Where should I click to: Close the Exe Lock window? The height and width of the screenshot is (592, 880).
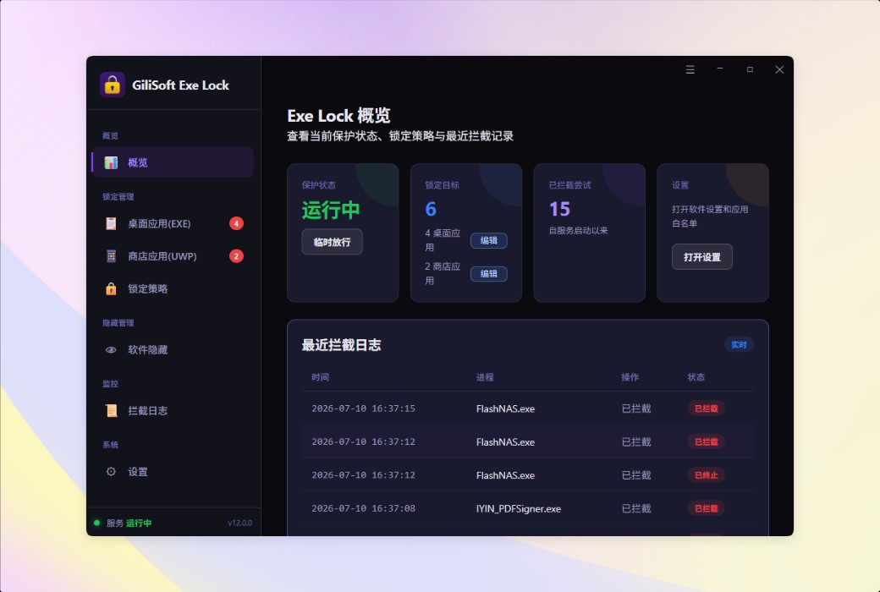[779, 69]
